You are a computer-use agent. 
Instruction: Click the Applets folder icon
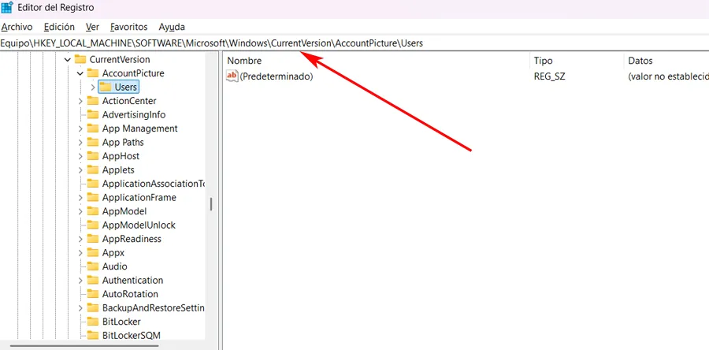93,169
